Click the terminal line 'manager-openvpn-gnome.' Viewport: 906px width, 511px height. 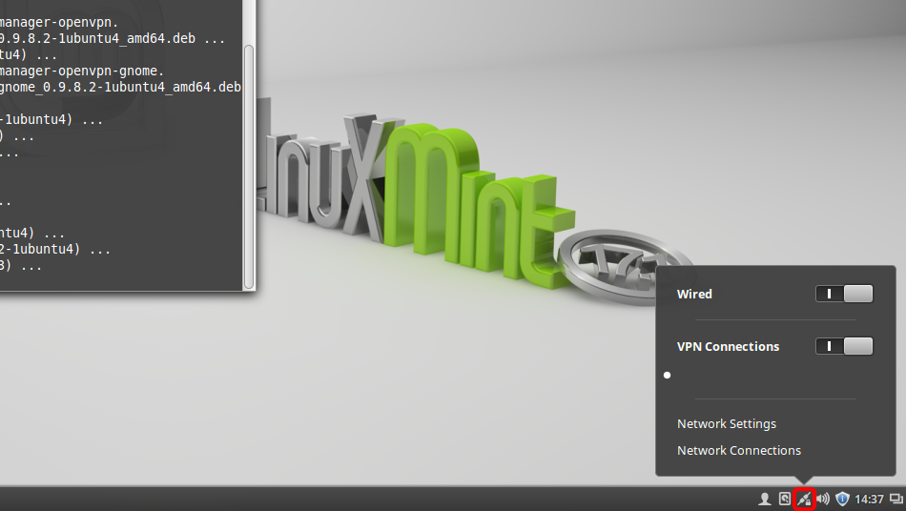83,71
